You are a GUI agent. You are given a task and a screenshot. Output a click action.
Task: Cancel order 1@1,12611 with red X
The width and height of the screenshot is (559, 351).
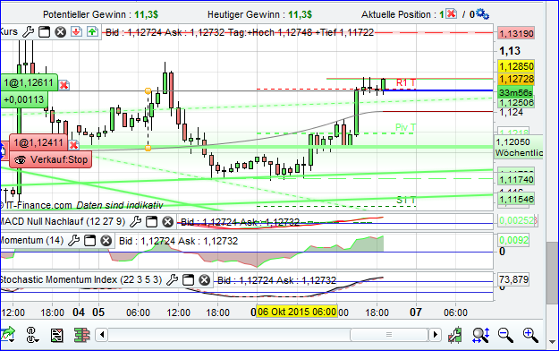(x=64, y=85)
